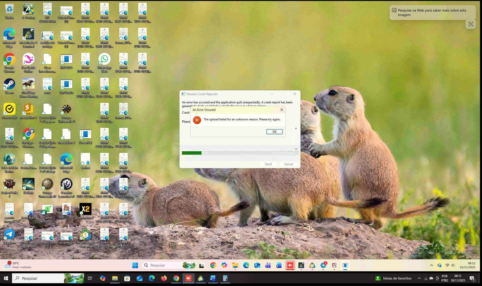Click the crash reporter scrollbar up arrow
The width and height of the screenshot is (482, 286).
pos(296,128)
